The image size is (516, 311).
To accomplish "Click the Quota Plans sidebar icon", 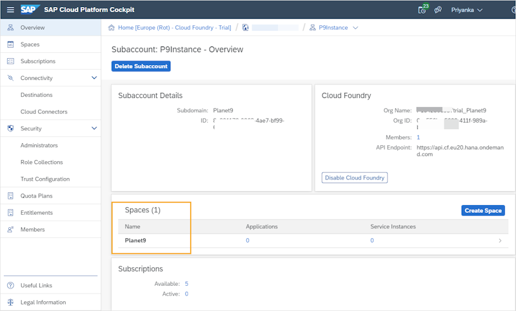I will tap(10, 196).
